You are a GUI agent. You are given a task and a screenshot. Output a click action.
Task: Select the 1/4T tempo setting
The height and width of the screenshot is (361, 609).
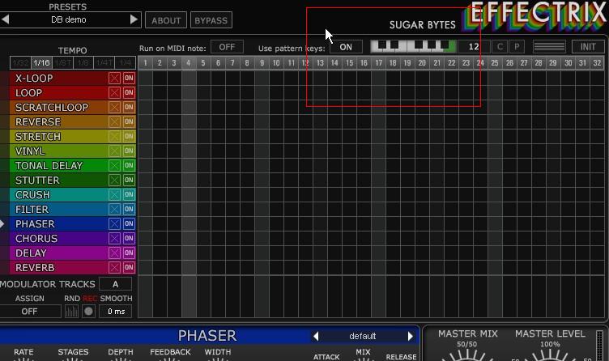tap(104, 62)
